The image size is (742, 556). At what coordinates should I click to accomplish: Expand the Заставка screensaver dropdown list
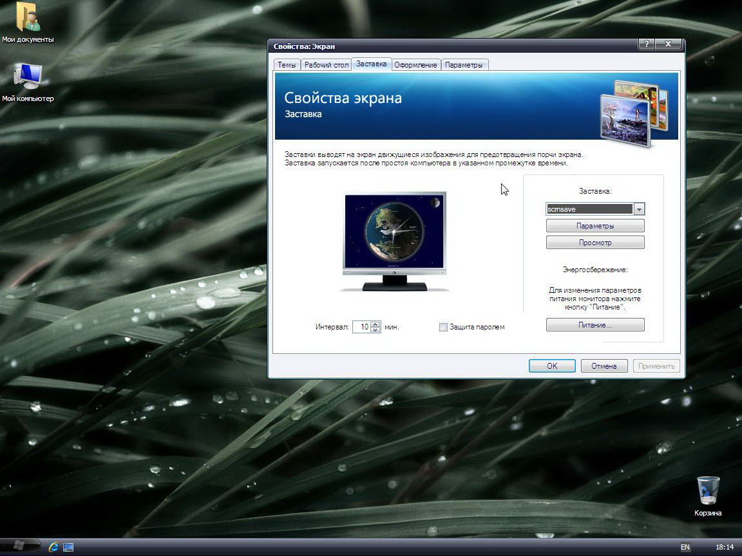639,209
